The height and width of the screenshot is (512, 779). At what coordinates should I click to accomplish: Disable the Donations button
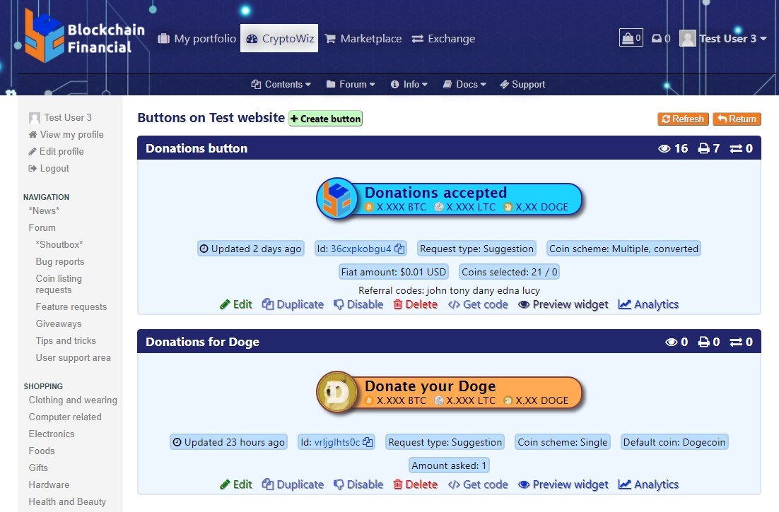pyautogui.click(x=358, y=304)
